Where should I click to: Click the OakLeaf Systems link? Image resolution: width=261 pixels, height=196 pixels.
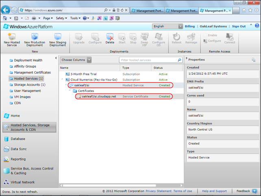pyautogui.click(x=213, y=26)
